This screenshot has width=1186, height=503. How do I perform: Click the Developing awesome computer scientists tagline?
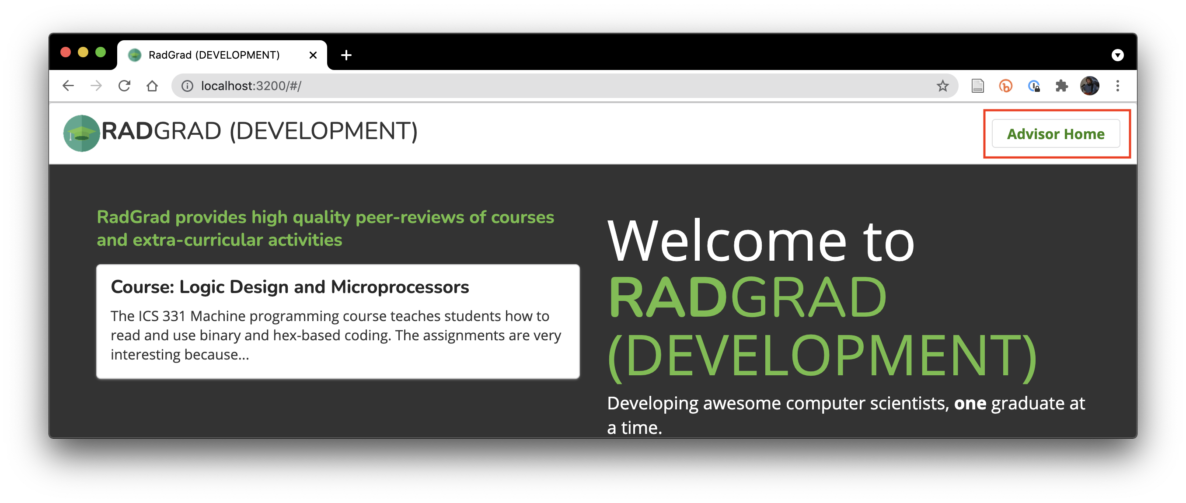(x=846, y=415)
